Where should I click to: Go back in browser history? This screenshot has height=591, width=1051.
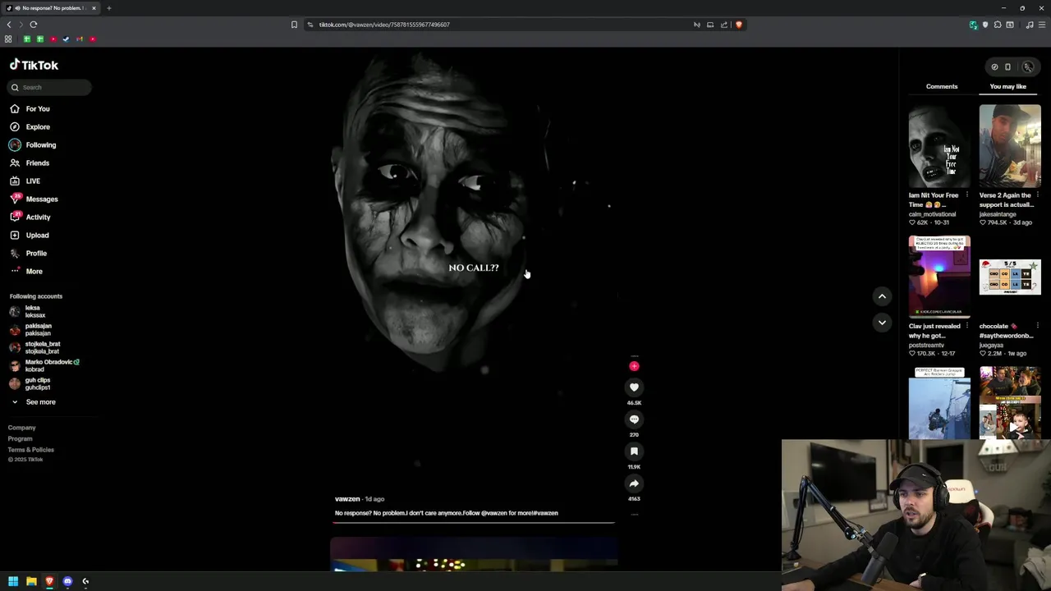coord(9,25)
